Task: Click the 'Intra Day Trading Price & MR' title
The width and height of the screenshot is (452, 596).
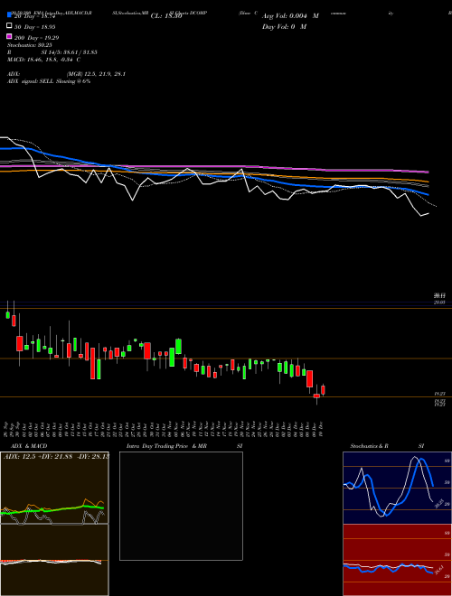Action: click(166, 446)
